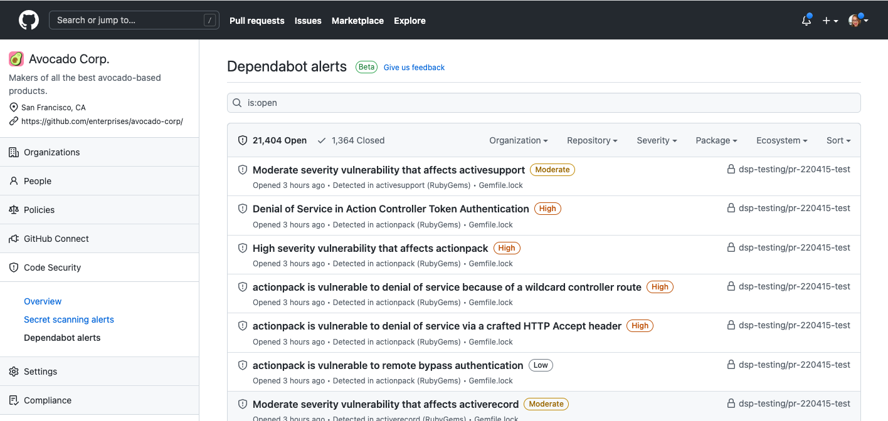This screenshot has height=421, width=888.
Task: Click the is:open alert filter field
Action: (544, 103)
